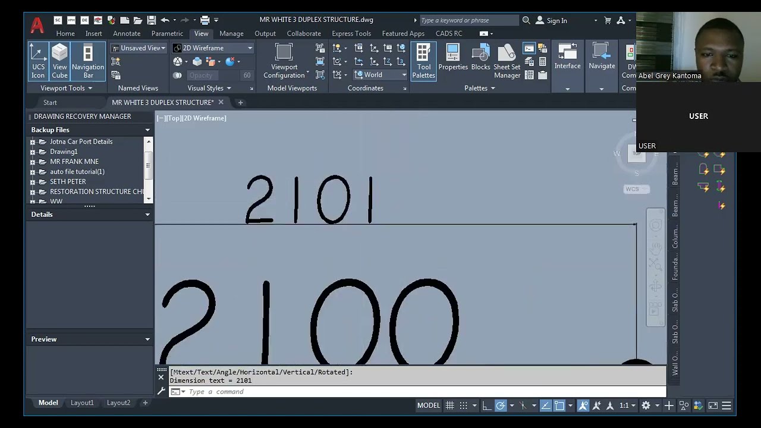Screen dimensions: 761x428
Task: Click the Open folder icon in quick access toolbar
Action: 137,20
